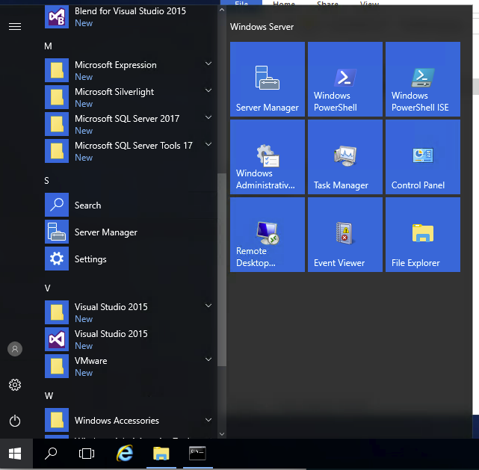Image resolution: width=479 pixels, height=470 pixels.
Task: Open the Event Viewer tile
Action: (x=345, y=235)
